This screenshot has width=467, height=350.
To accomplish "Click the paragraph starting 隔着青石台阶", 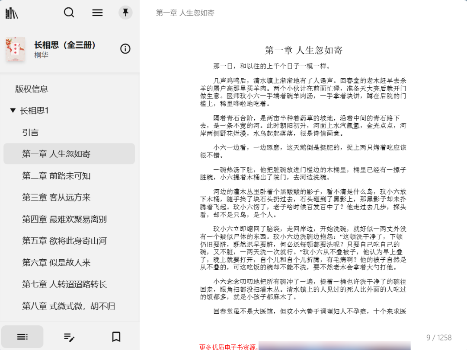I will [x=303, y=126].
